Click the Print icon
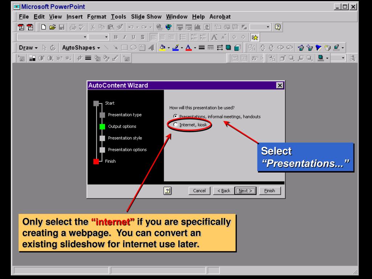Image resolution: width=372 pixels, height=279 pixels. tap(73, 27)
